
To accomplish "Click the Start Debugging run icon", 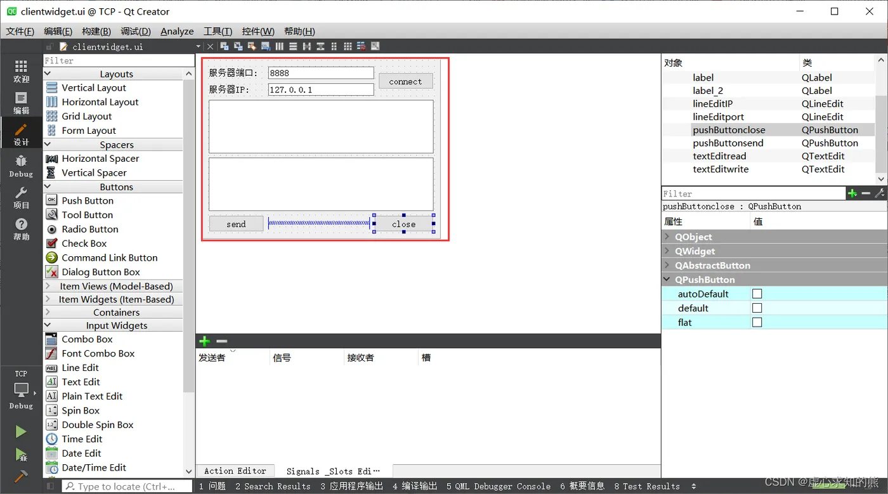I will [x=21, y=455].
